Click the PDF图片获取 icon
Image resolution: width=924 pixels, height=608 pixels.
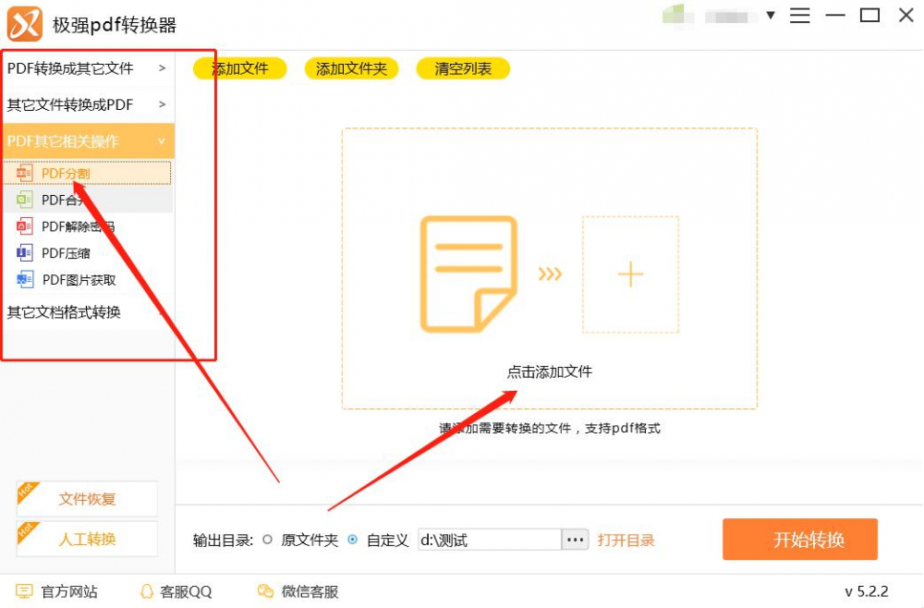[x=25, y=279]
